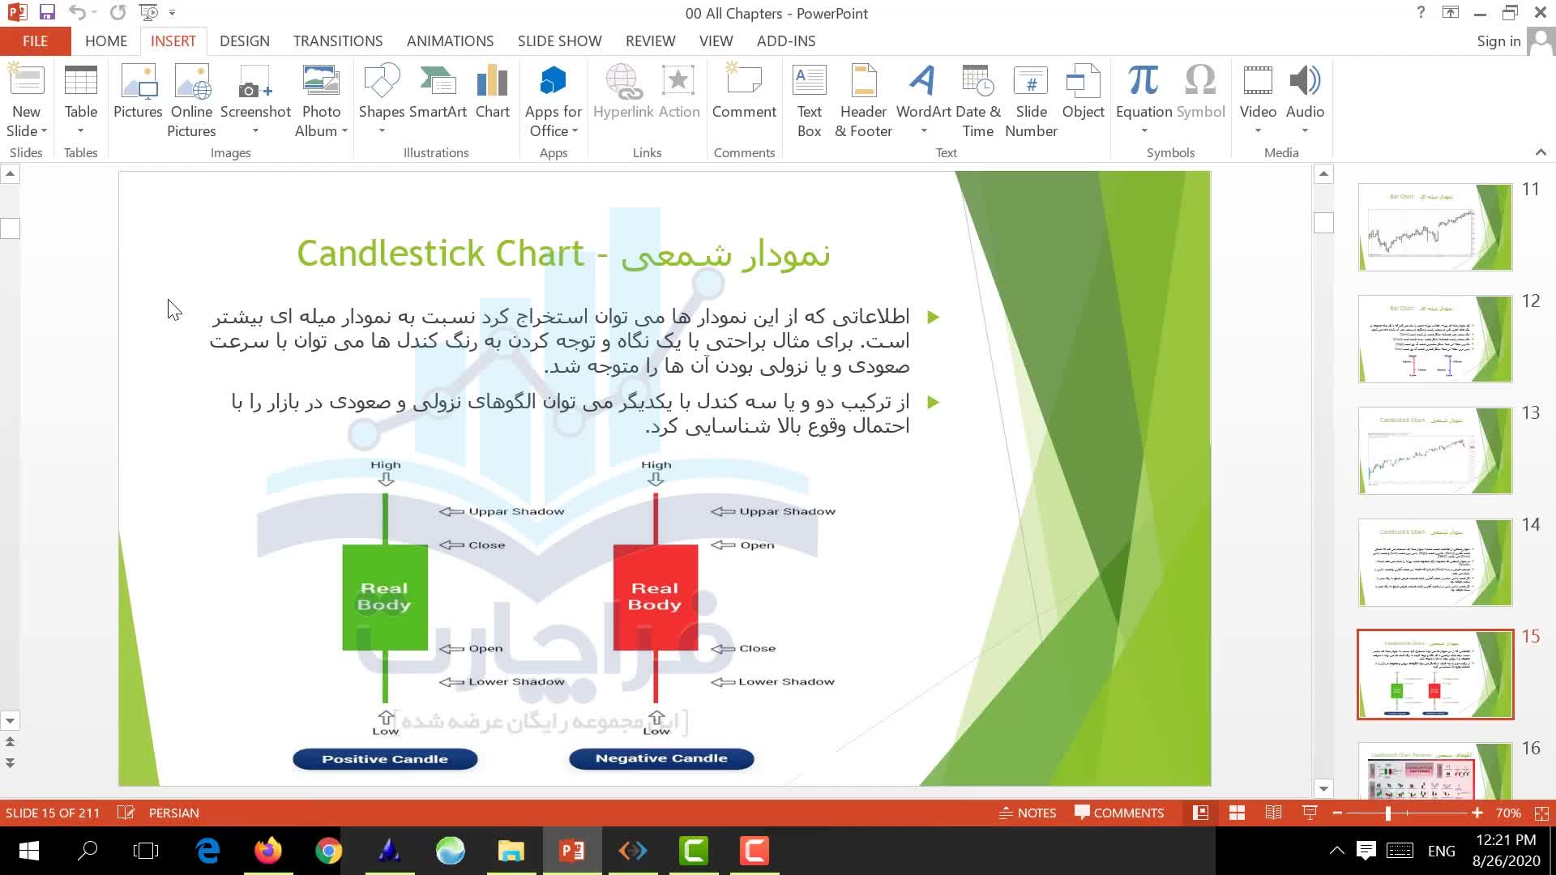Toggle the Comments pane
The width and height of the screenshot is (1556, 875).
click(x=1119, y=813)
